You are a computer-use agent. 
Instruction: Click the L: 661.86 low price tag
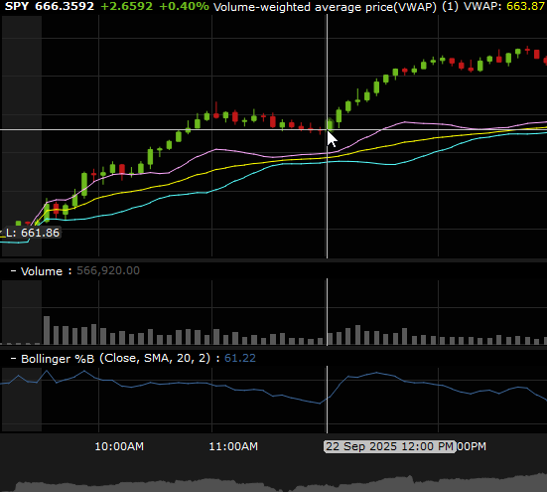[33, 233]
